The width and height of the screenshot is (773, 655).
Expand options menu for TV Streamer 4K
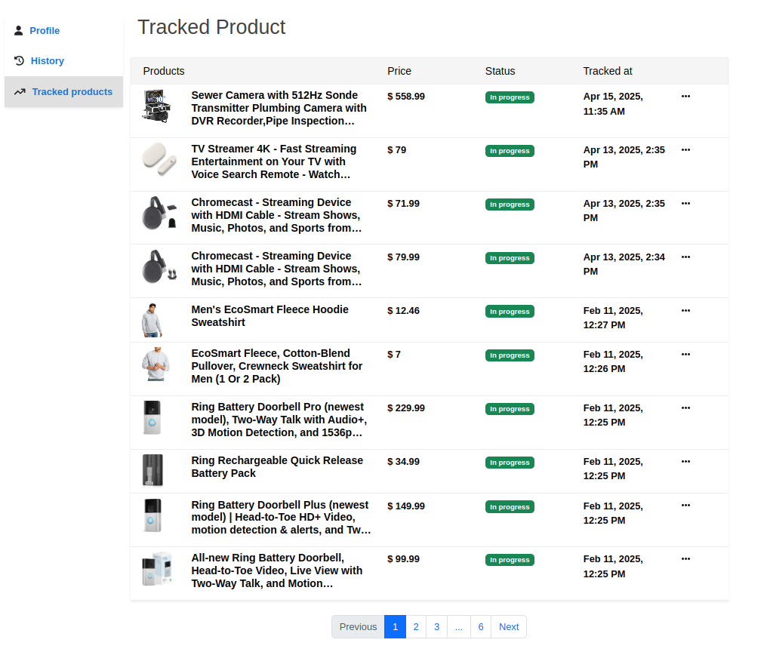coord(685,149)
